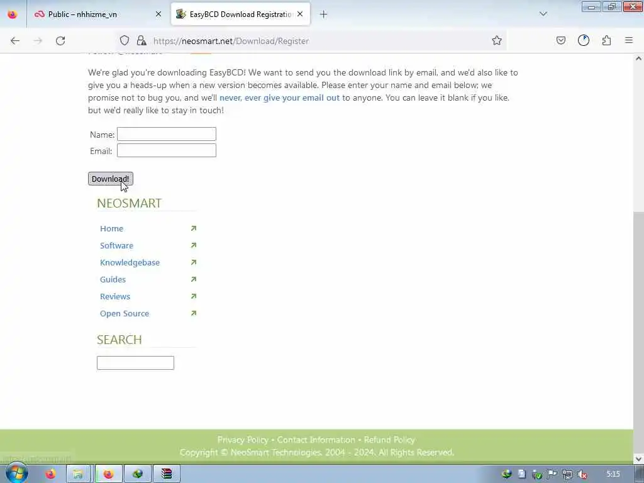The image size is (644, 483).
Task: Click the Firefox View icon
Action: [x=13, y=14]
